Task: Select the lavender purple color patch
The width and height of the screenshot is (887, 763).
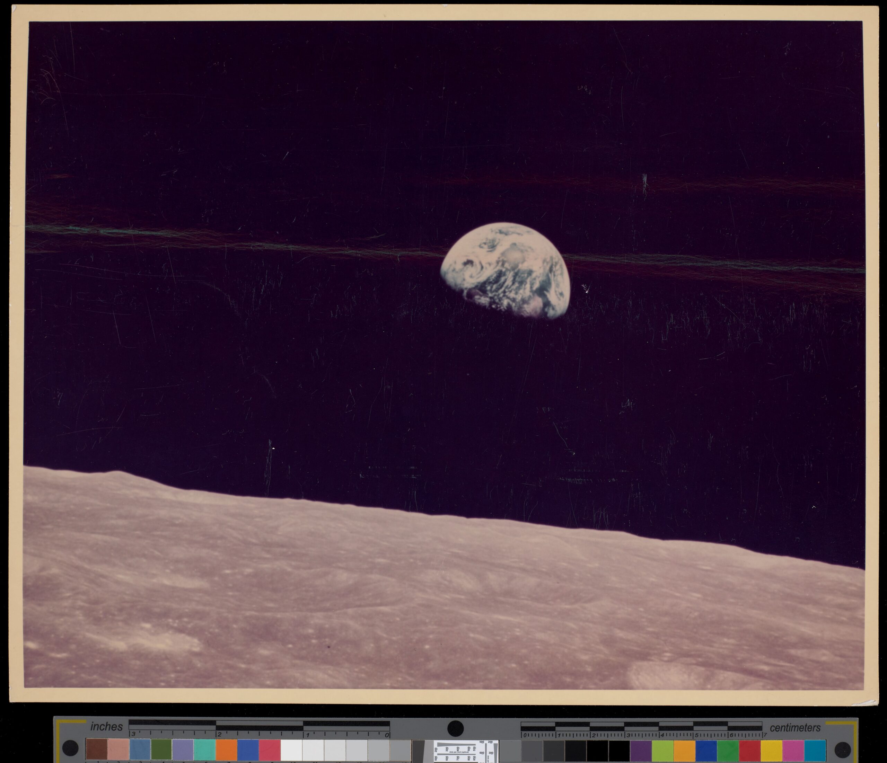Action: point(183,749)
